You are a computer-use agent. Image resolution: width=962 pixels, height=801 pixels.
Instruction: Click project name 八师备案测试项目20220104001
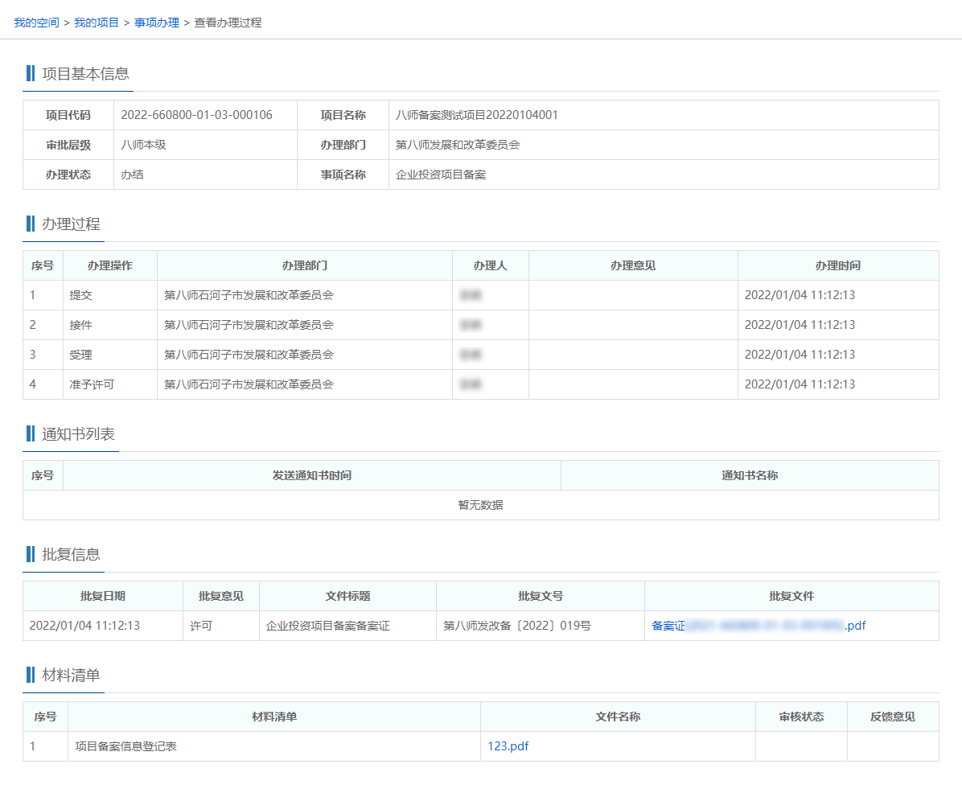[477, 115]
